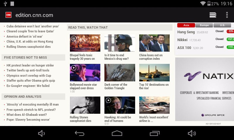This screenshot has height=140, width=234.
Task: Switch to the Asia markets tab
Action: 186,25
